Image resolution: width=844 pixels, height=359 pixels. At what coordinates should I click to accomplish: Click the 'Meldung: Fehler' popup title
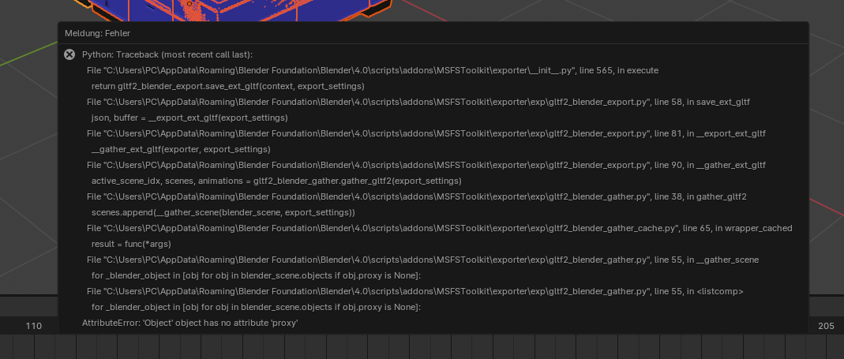coord(97,33)
